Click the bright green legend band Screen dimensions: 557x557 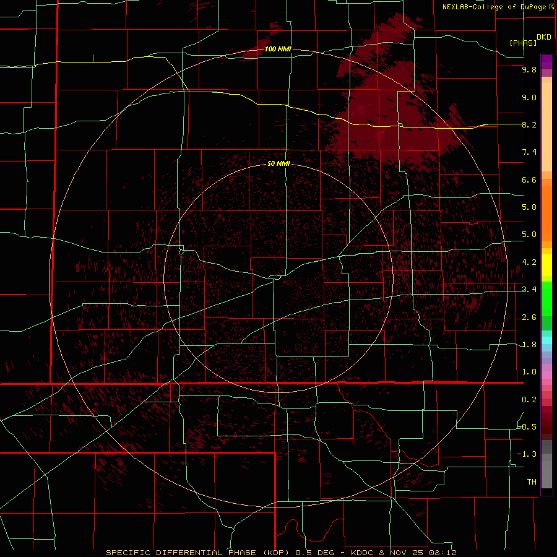point(546,300)
